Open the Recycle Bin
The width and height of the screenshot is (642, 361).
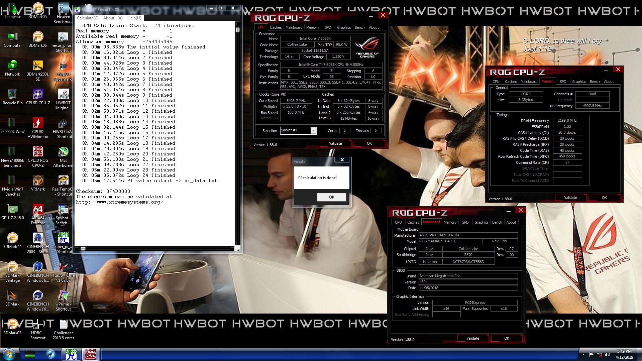[x=12, y=97]
